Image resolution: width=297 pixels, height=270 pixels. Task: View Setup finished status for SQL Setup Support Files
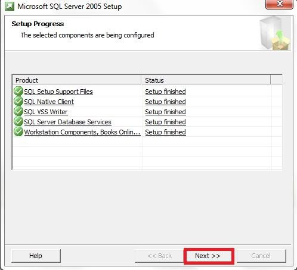click(x=165, y=92)
